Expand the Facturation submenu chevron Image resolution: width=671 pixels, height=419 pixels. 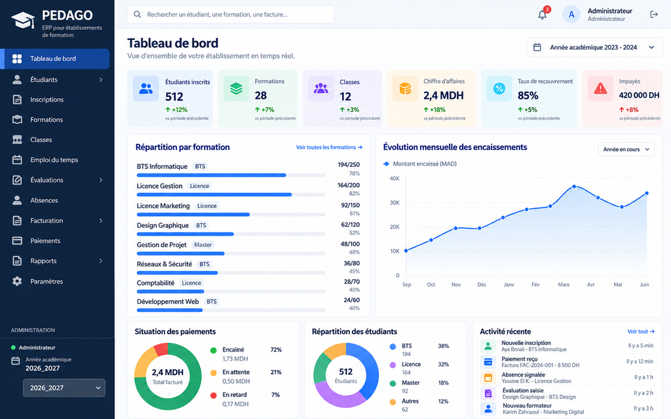point(101,221)
